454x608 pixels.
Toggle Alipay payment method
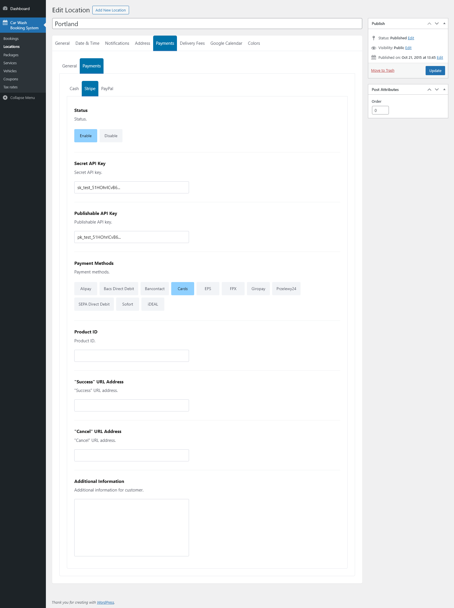(x=86, y=289)
